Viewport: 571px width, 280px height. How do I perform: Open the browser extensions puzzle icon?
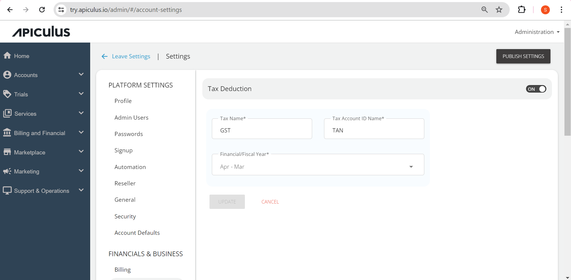click(x=522, y=10)
